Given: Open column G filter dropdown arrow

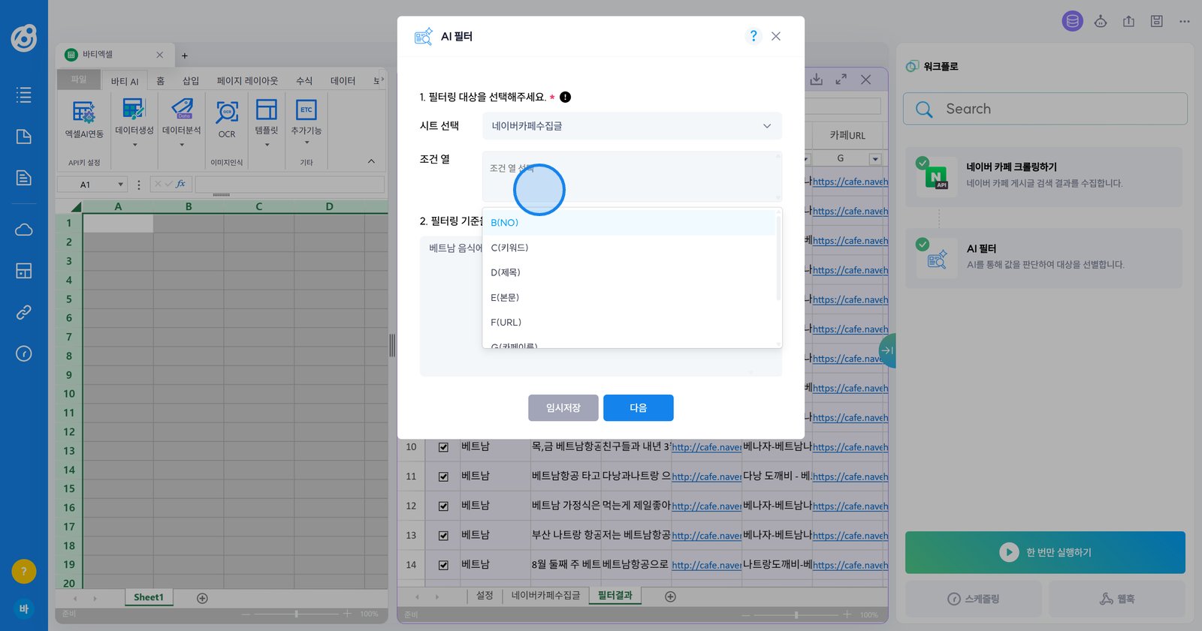Looking at the screenshot, I should (875, 159).
